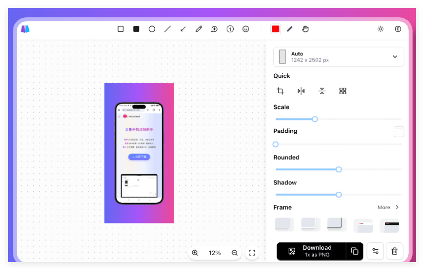Viewport: 424px width, 270px height.
Task: Flip image horizontally in Quick section
Action: coord(301,91)
